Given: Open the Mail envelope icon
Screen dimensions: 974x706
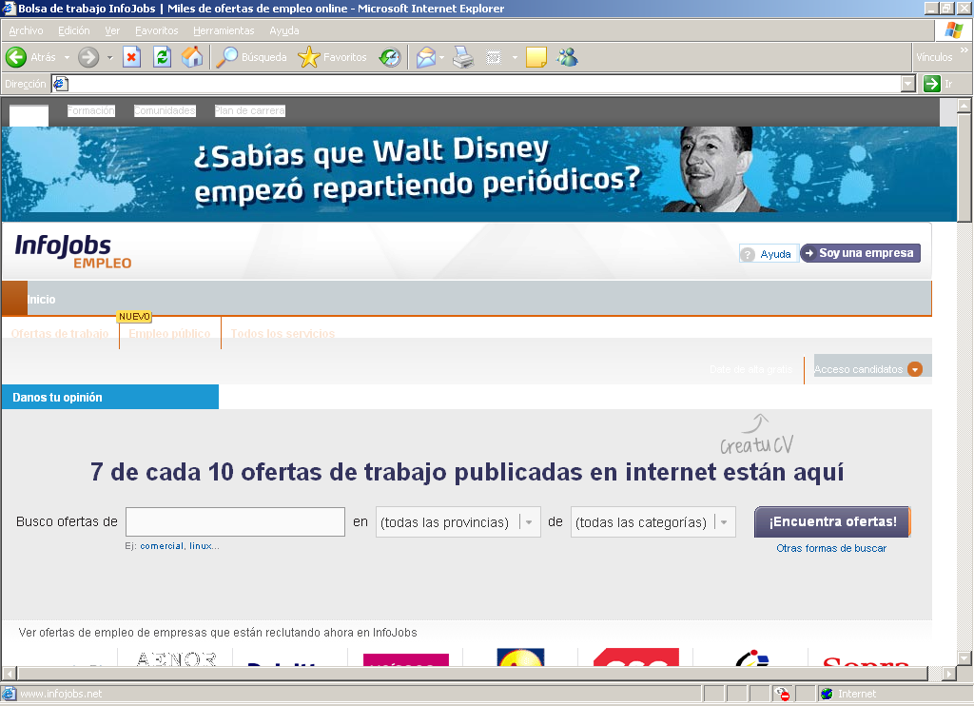Looking at the screenshot, I should 426,57.
